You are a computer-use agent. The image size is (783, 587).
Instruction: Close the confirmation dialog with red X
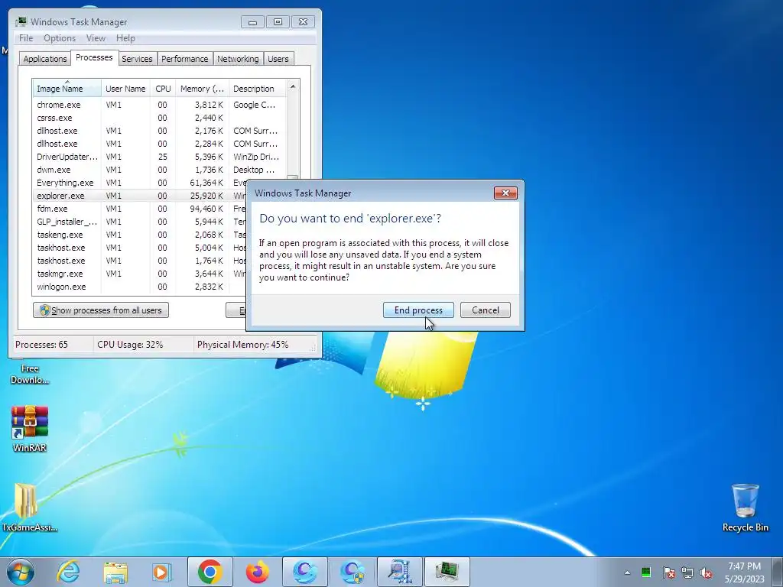[x=505, y=193]
